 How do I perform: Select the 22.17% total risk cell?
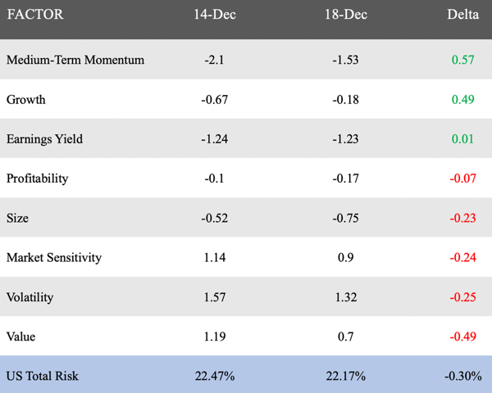click(x=346, y=376)
